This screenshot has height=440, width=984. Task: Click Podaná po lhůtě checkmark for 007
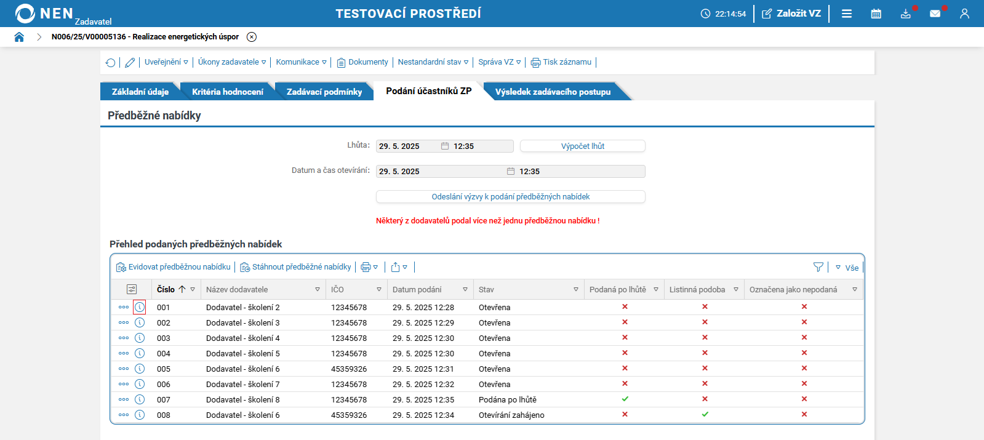[625, 399]
